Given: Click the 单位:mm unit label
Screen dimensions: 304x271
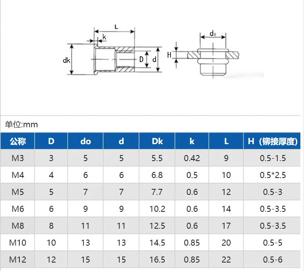Looking at the screenshot, I should click(21, 124).
